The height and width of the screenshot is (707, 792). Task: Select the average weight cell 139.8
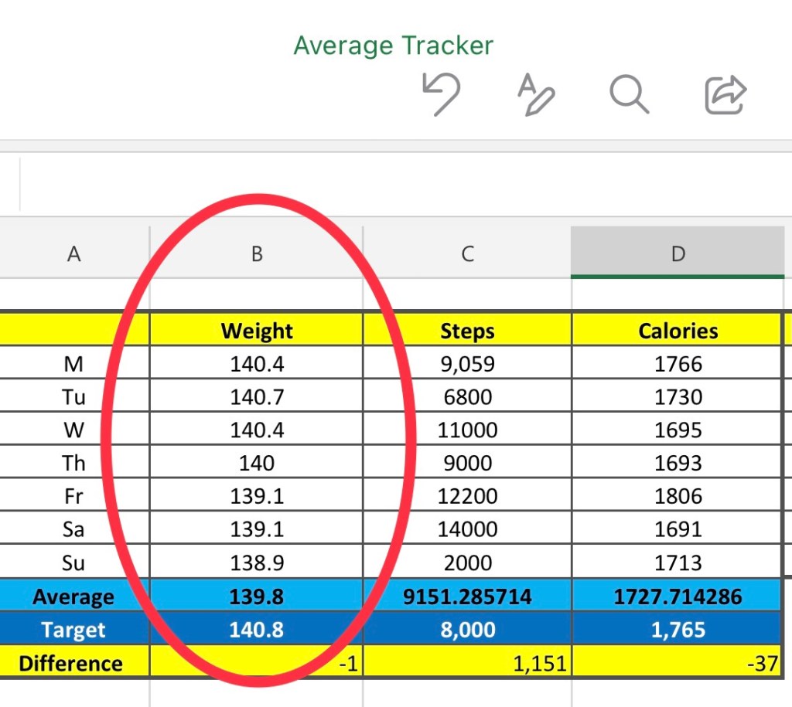[x=257, y=597]
